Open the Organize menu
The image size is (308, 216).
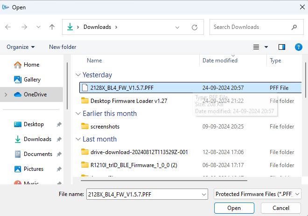(x=21, y=47)
